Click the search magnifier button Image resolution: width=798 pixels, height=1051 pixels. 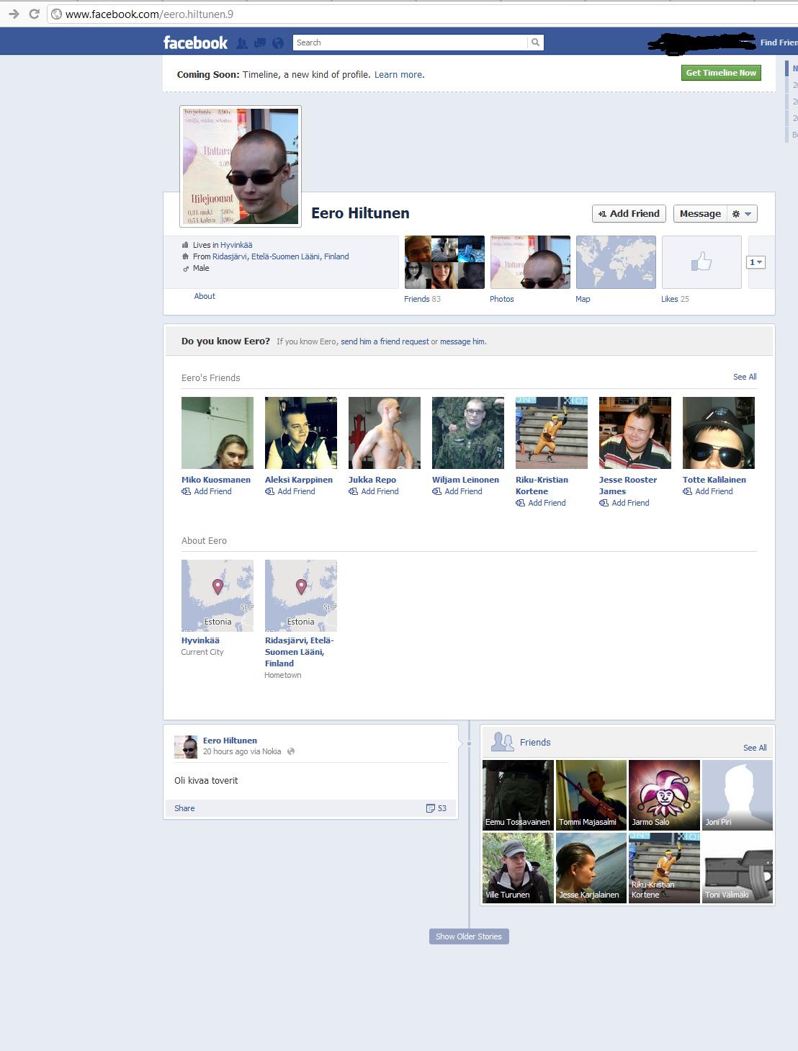pyautogui.click(x=535, y=43)
